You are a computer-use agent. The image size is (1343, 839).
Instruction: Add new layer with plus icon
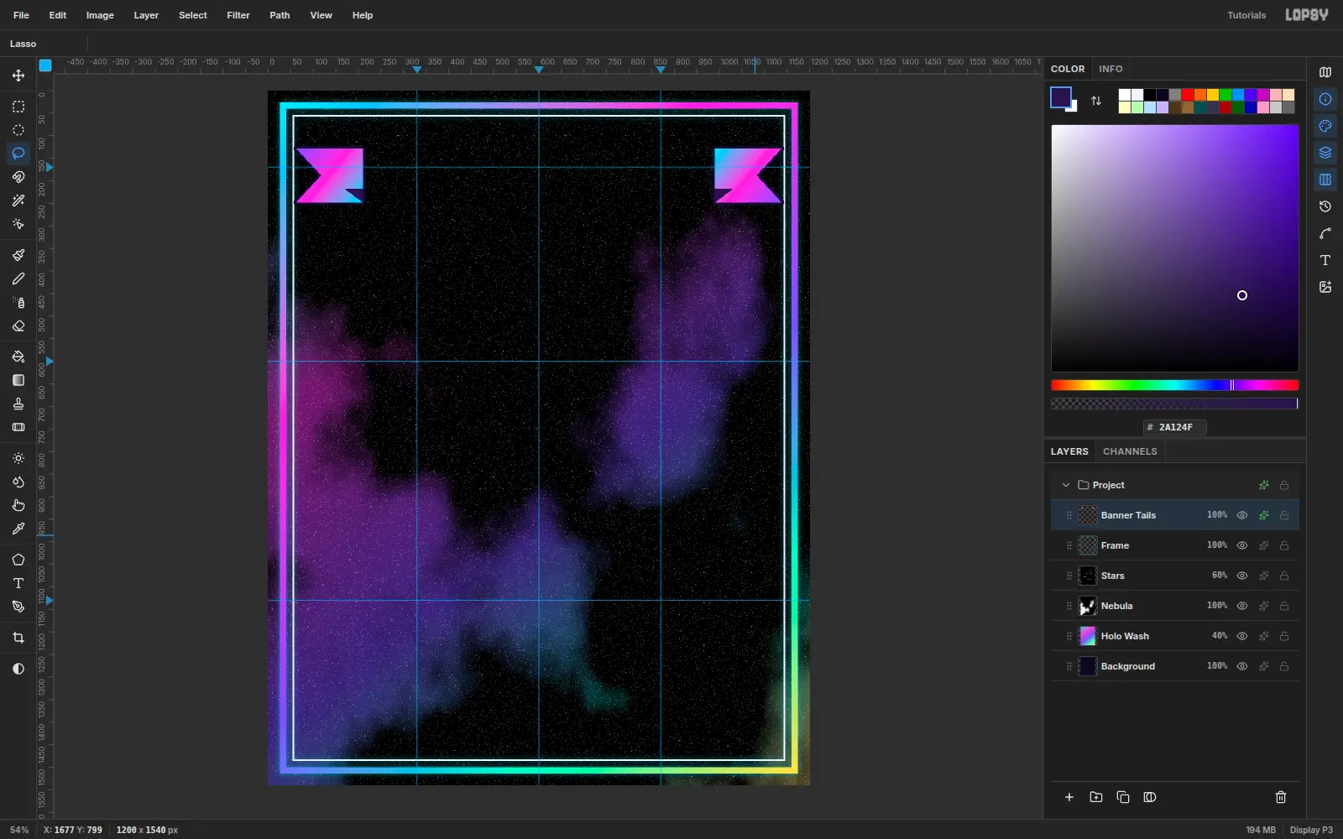(1069, 797)
